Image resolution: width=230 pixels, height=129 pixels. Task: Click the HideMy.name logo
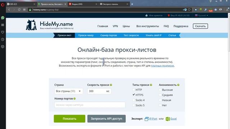click(x=50, y=25)
